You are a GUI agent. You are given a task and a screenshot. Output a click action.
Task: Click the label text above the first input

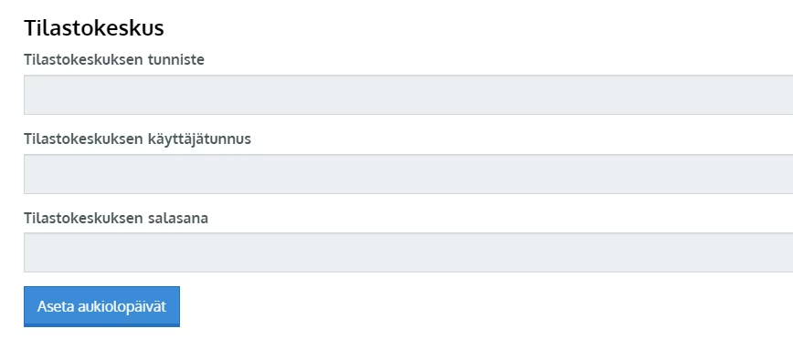114,59
